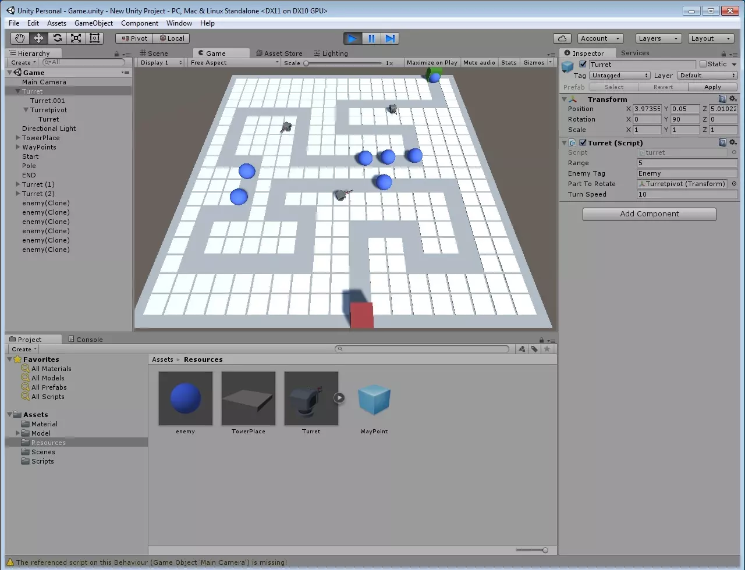
Task: Click the prefab Apply button
Action: (x=712, y=87)
